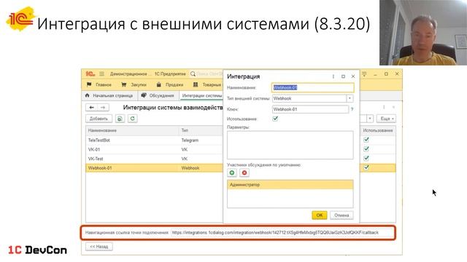The width and height of the screenshot is (467, 262).
Task: Toggle Использование checkbox for VK-01 row
Action: (366, 148)
